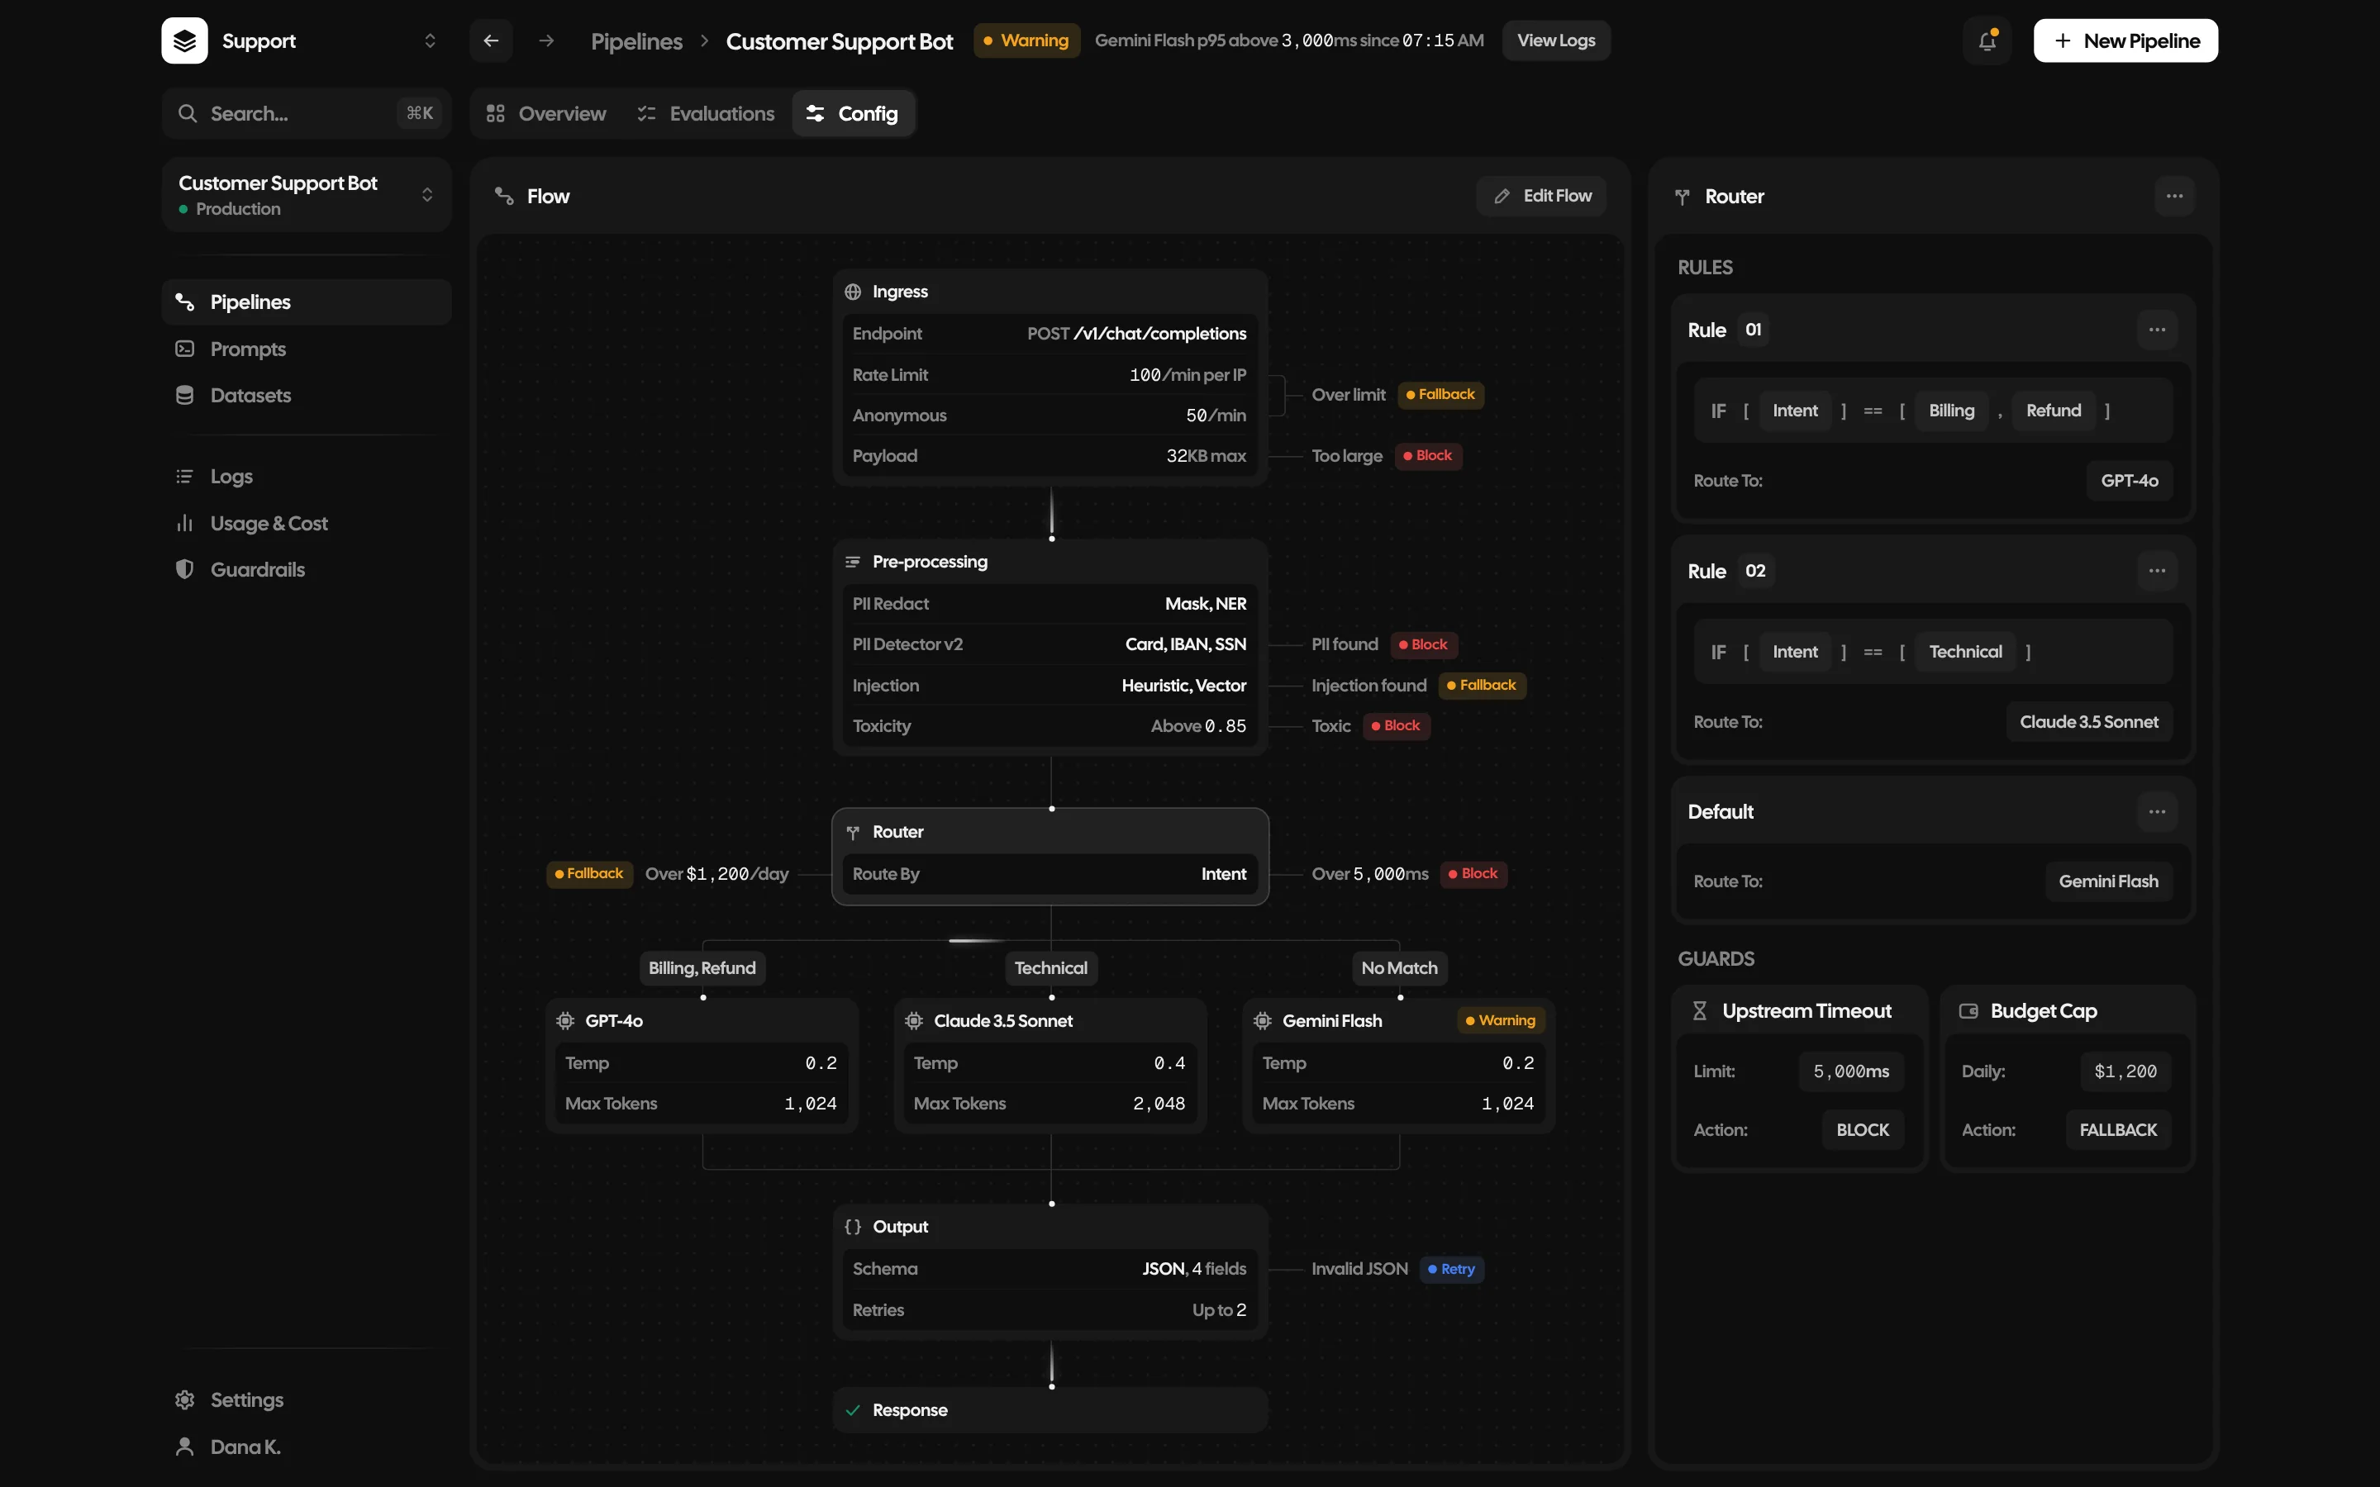This screenshot has width=2380, height=1487.
Task: Click the Retry badge next to Invalid JSON
Action: click(x=1450, y=1269)
